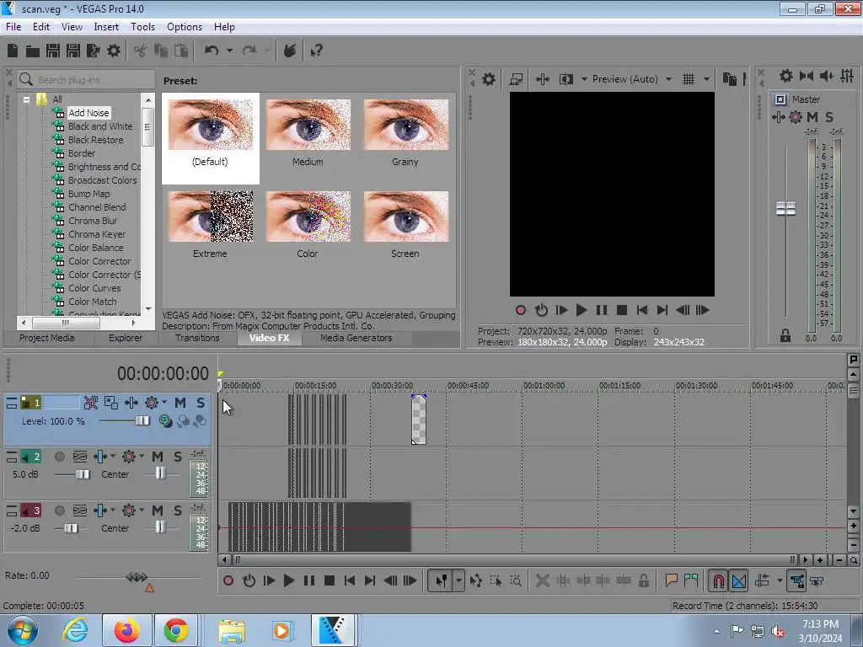Screen dimensions: 863x647
Task: Open the edit tool selector dropdown arrow
Action: pyautogui.click(x=458, y=580)
